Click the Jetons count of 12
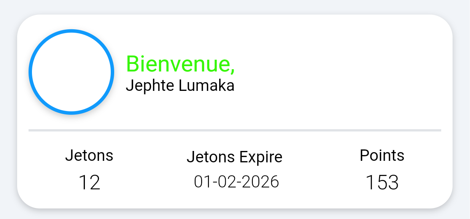 (89, 182)
